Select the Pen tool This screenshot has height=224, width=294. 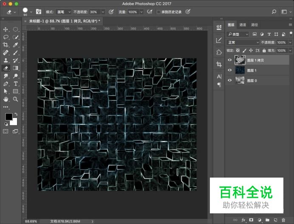6,83
